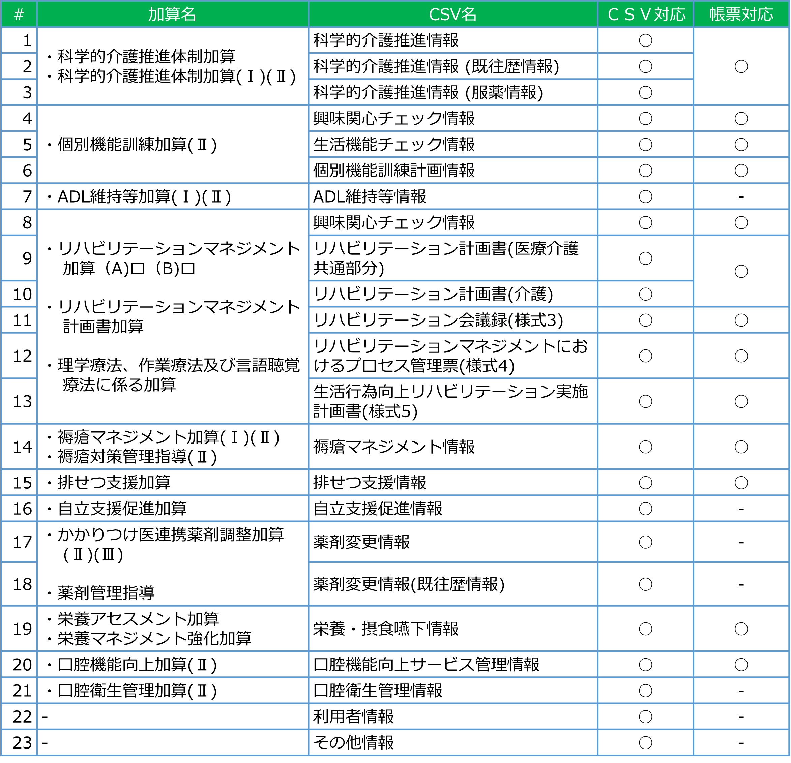
Task: Click the 口腔機能向上加算(Ⅱ) cell
Action: (x=173, y=665)
